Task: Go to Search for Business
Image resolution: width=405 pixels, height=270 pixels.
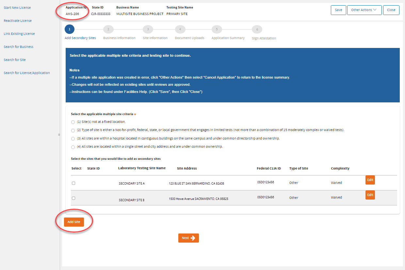Action: (19, 47)
